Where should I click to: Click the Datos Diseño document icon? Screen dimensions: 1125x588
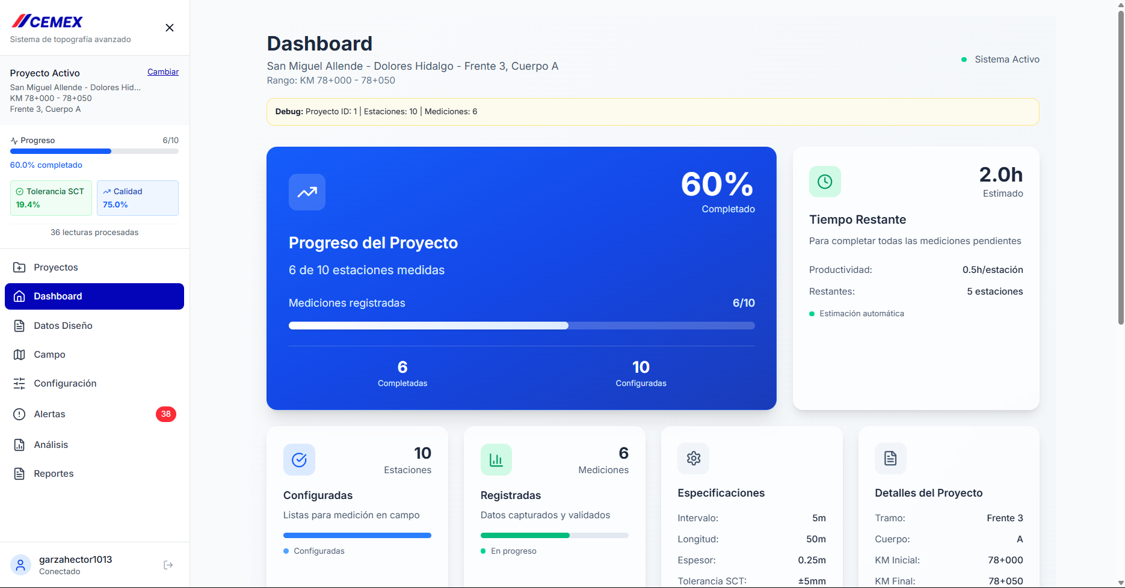click(19, 326)
